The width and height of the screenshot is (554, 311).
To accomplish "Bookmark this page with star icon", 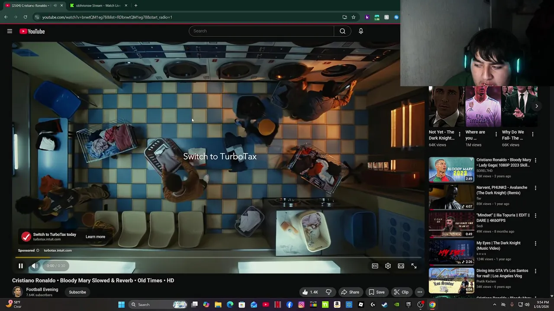I will pos(353,17).
